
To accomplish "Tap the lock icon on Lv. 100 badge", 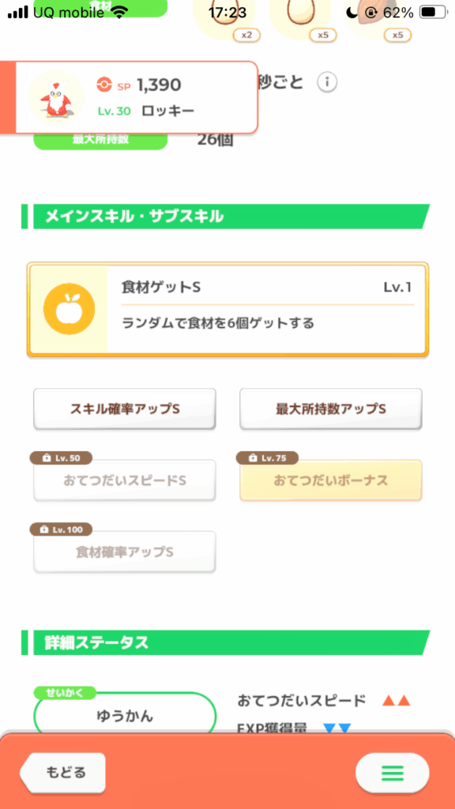I will pos(47,529).
